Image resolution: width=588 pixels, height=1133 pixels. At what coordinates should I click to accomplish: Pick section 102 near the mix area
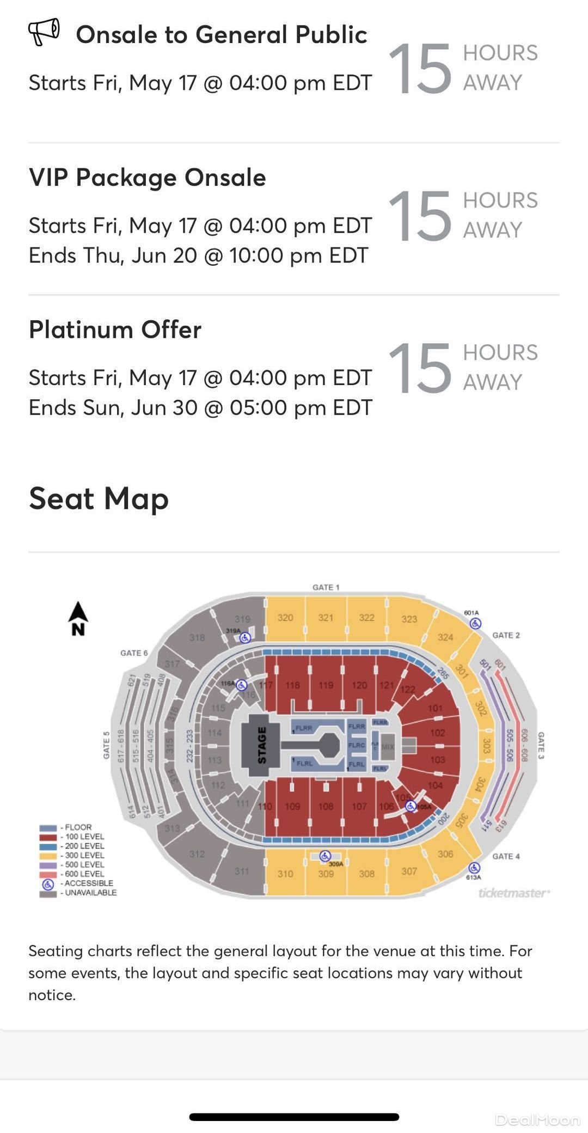437,733
